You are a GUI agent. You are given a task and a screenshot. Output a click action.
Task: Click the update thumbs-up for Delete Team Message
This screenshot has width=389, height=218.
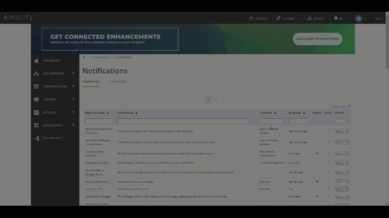(x=317, y=197)
